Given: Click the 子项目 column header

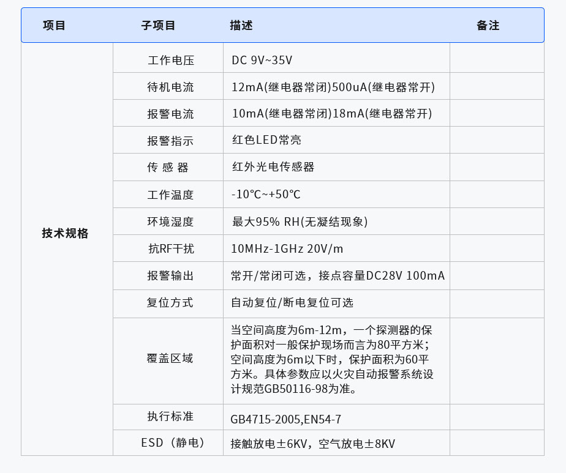Looking at the screenshot, I should pyautogui.click(x=158, y=25).
